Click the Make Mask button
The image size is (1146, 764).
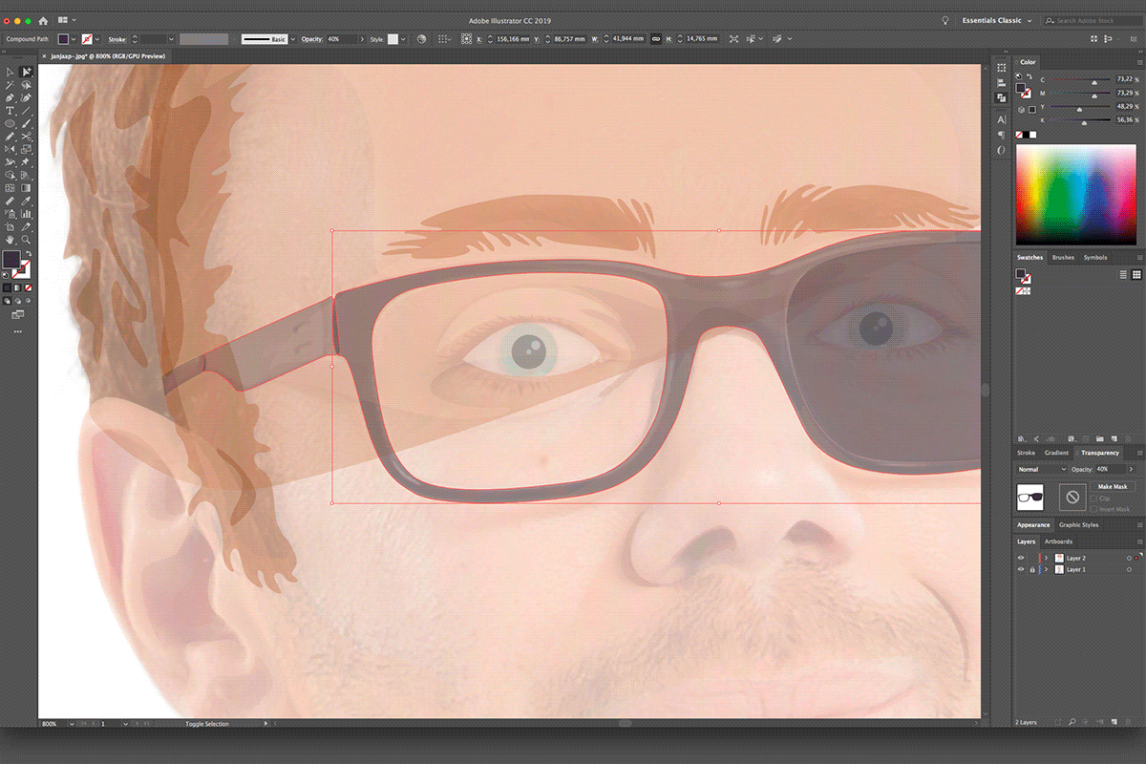coord(1113,487)
